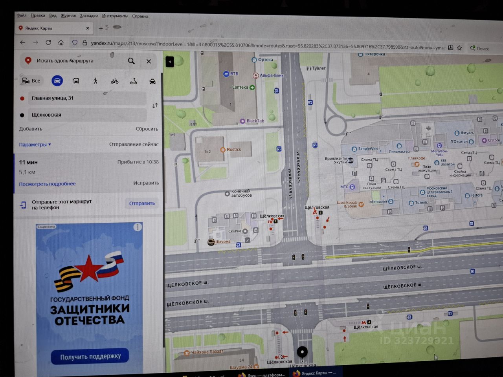Click the route destination pin marker

(302, 352)
